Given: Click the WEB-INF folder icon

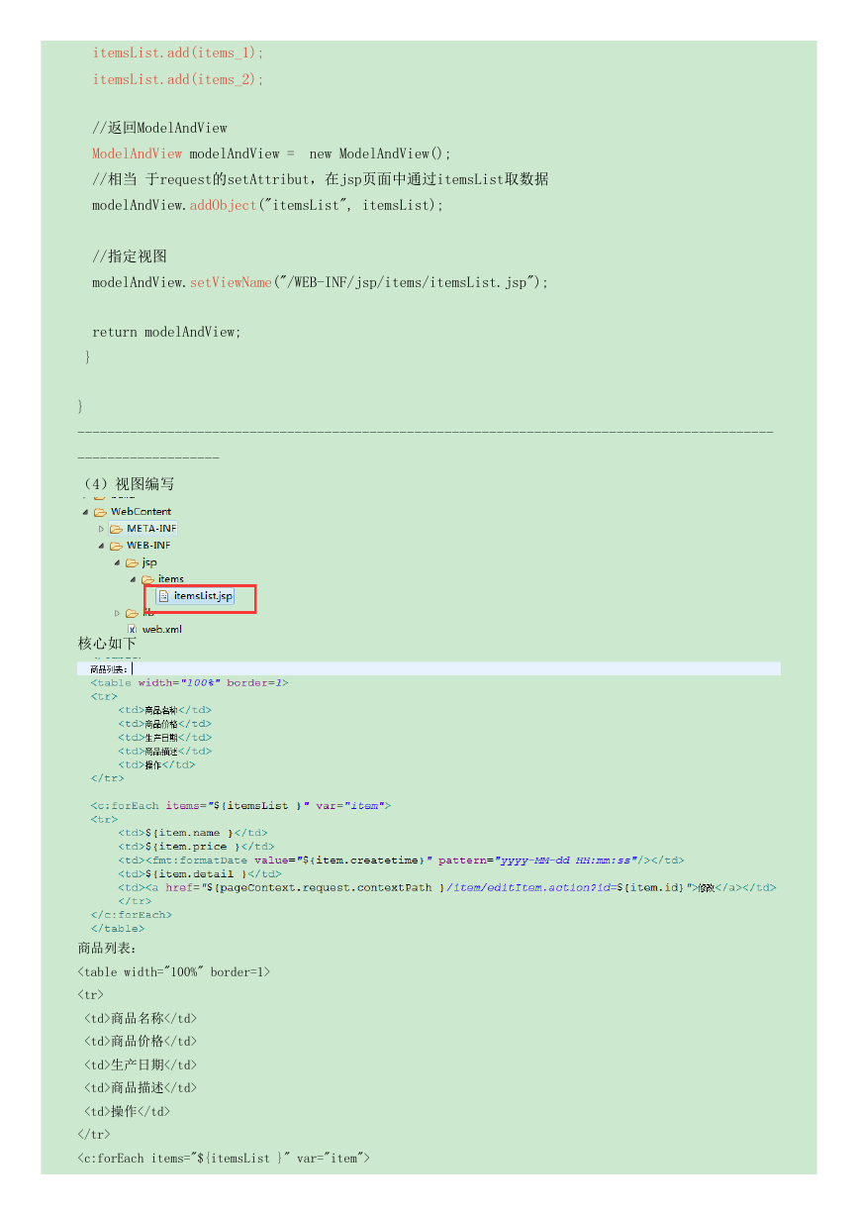Looking at the screenshot, I should 116,546.
